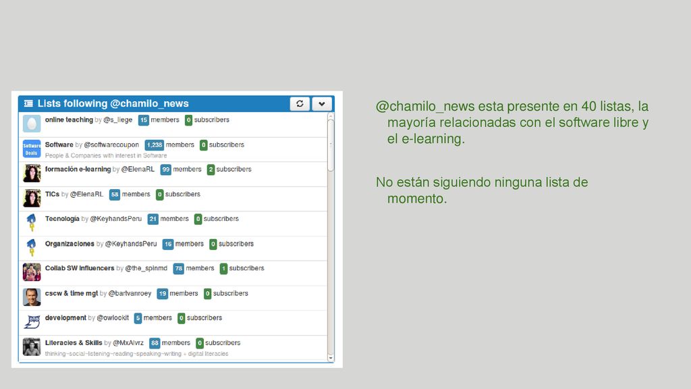Click the 'Lists following @chamilo_news' title
This screenshot has height=389, width=691.
113,103
